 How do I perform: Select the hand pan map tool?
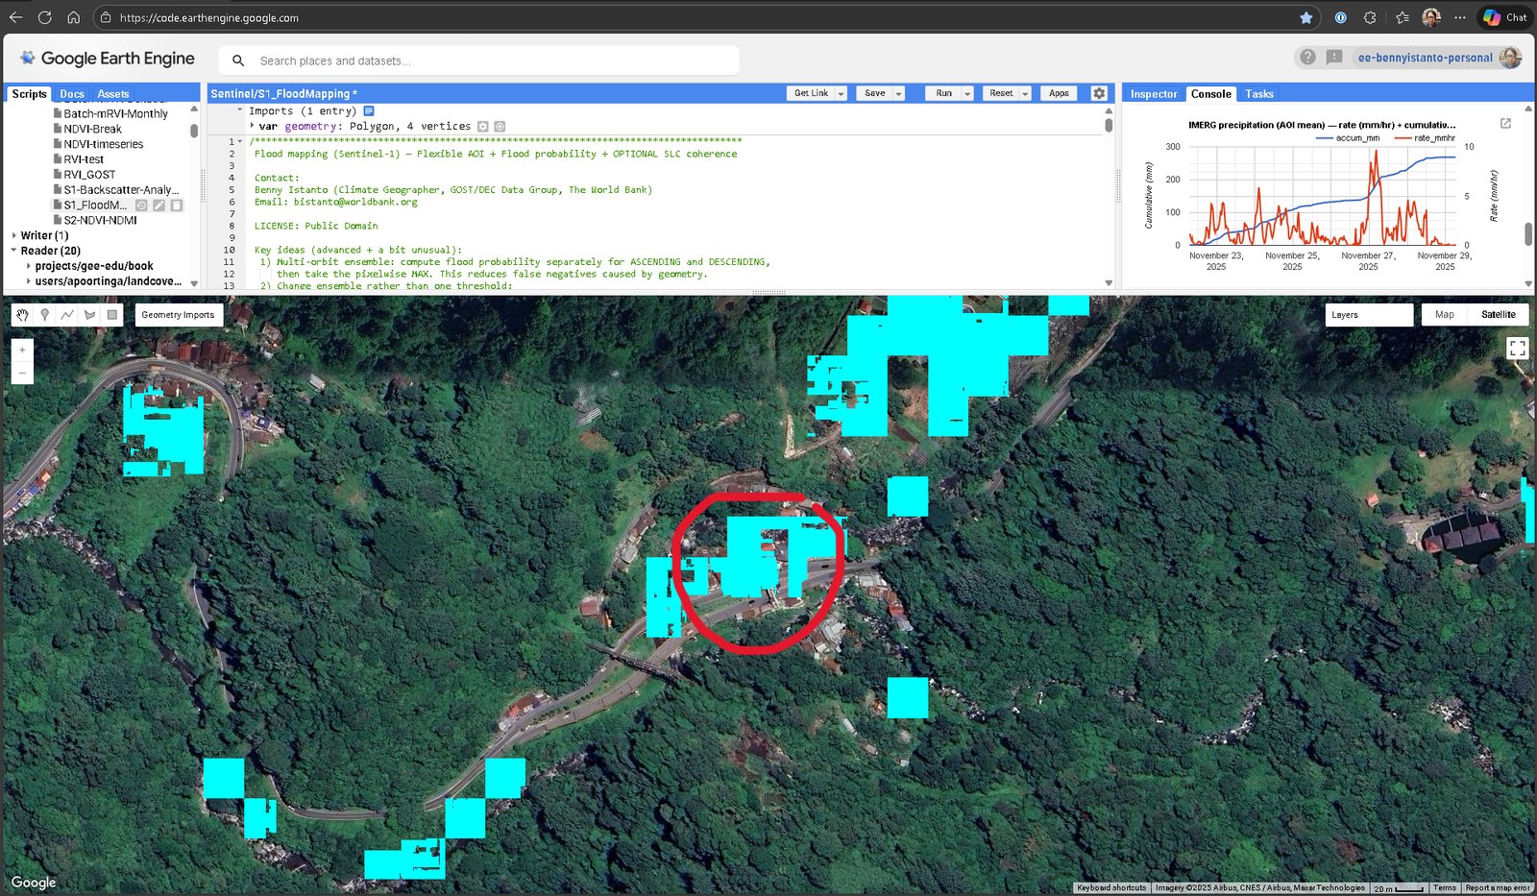click(x=22, y=315)
